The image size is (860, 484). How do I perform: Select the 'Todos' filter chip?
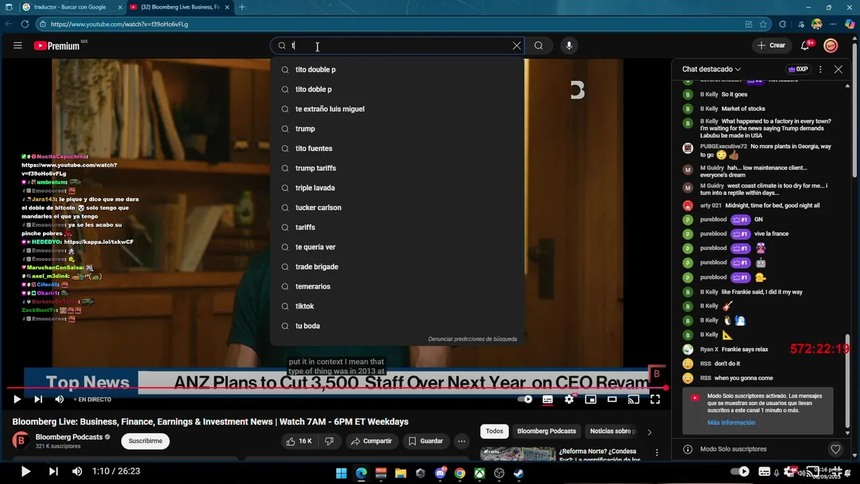click(x=494, y=431)
